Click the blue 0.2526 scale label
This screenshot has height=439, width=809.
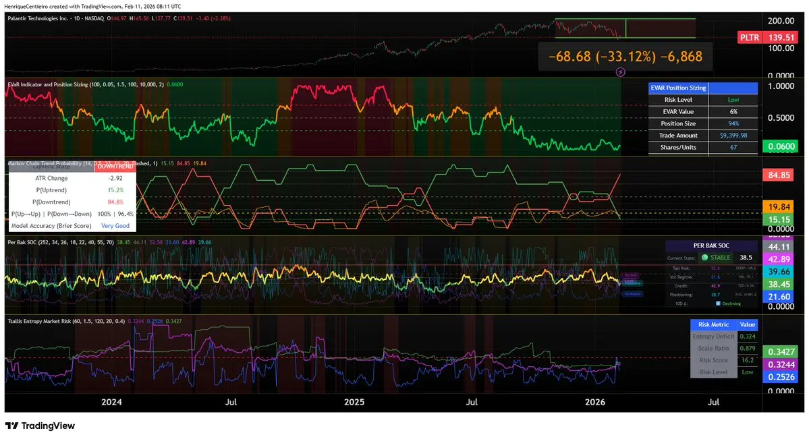click(781, 377)
